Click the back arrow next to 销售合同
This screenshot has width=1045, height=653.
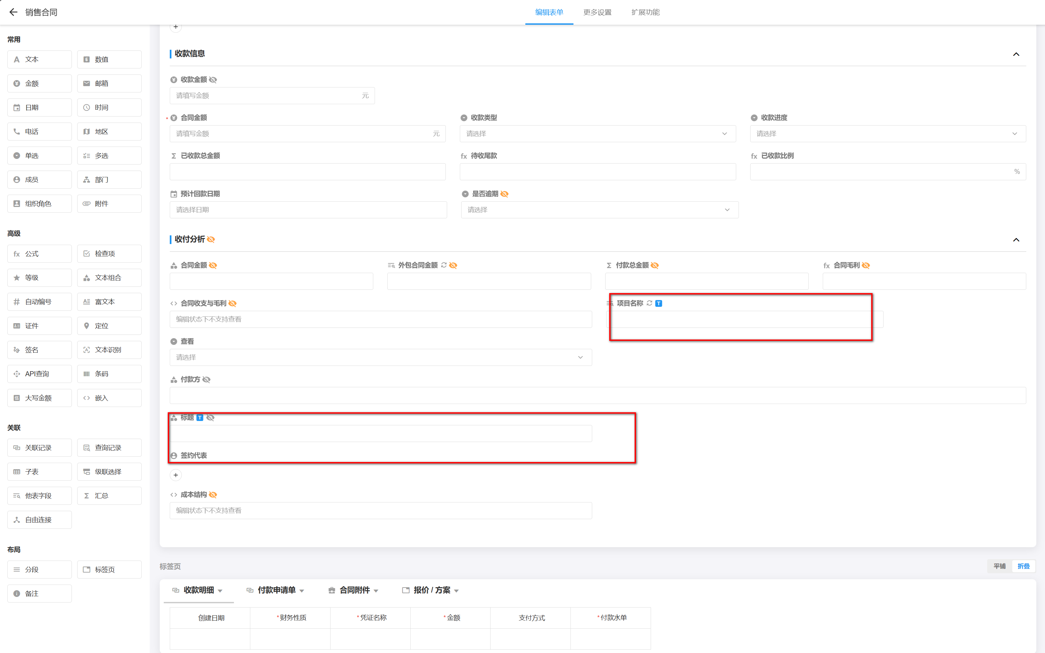(13, 12)
